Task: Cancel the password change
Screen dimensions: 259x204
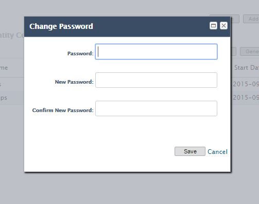Action: 217,152
